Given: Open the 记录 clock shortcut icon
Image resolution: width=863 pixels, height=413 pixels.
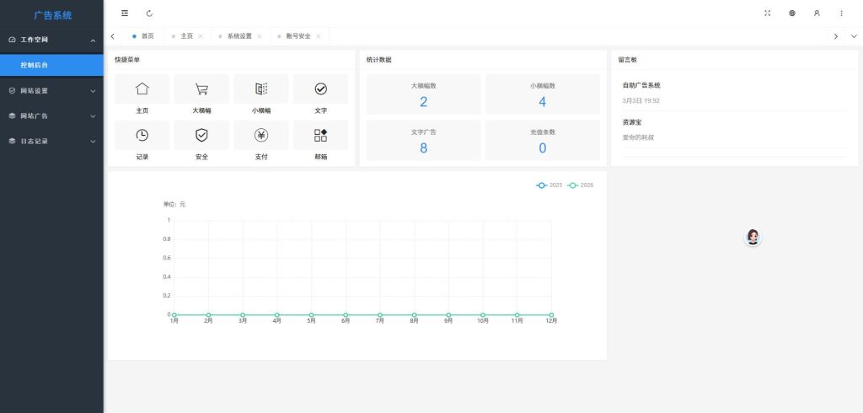Looking at the screenshot, I should tap(142, 135).
